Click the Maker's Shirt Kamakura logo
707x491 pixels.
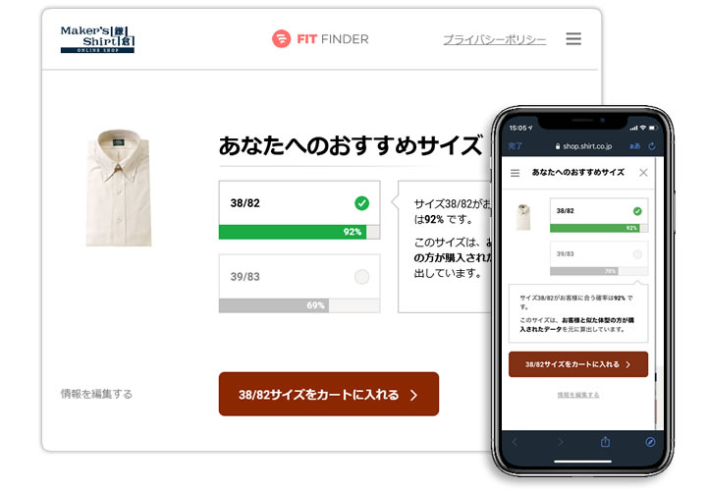pos(97,39)
